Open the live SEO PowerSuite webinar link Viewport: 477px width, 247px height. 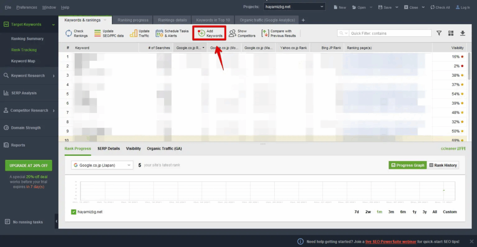click(390, 241)
